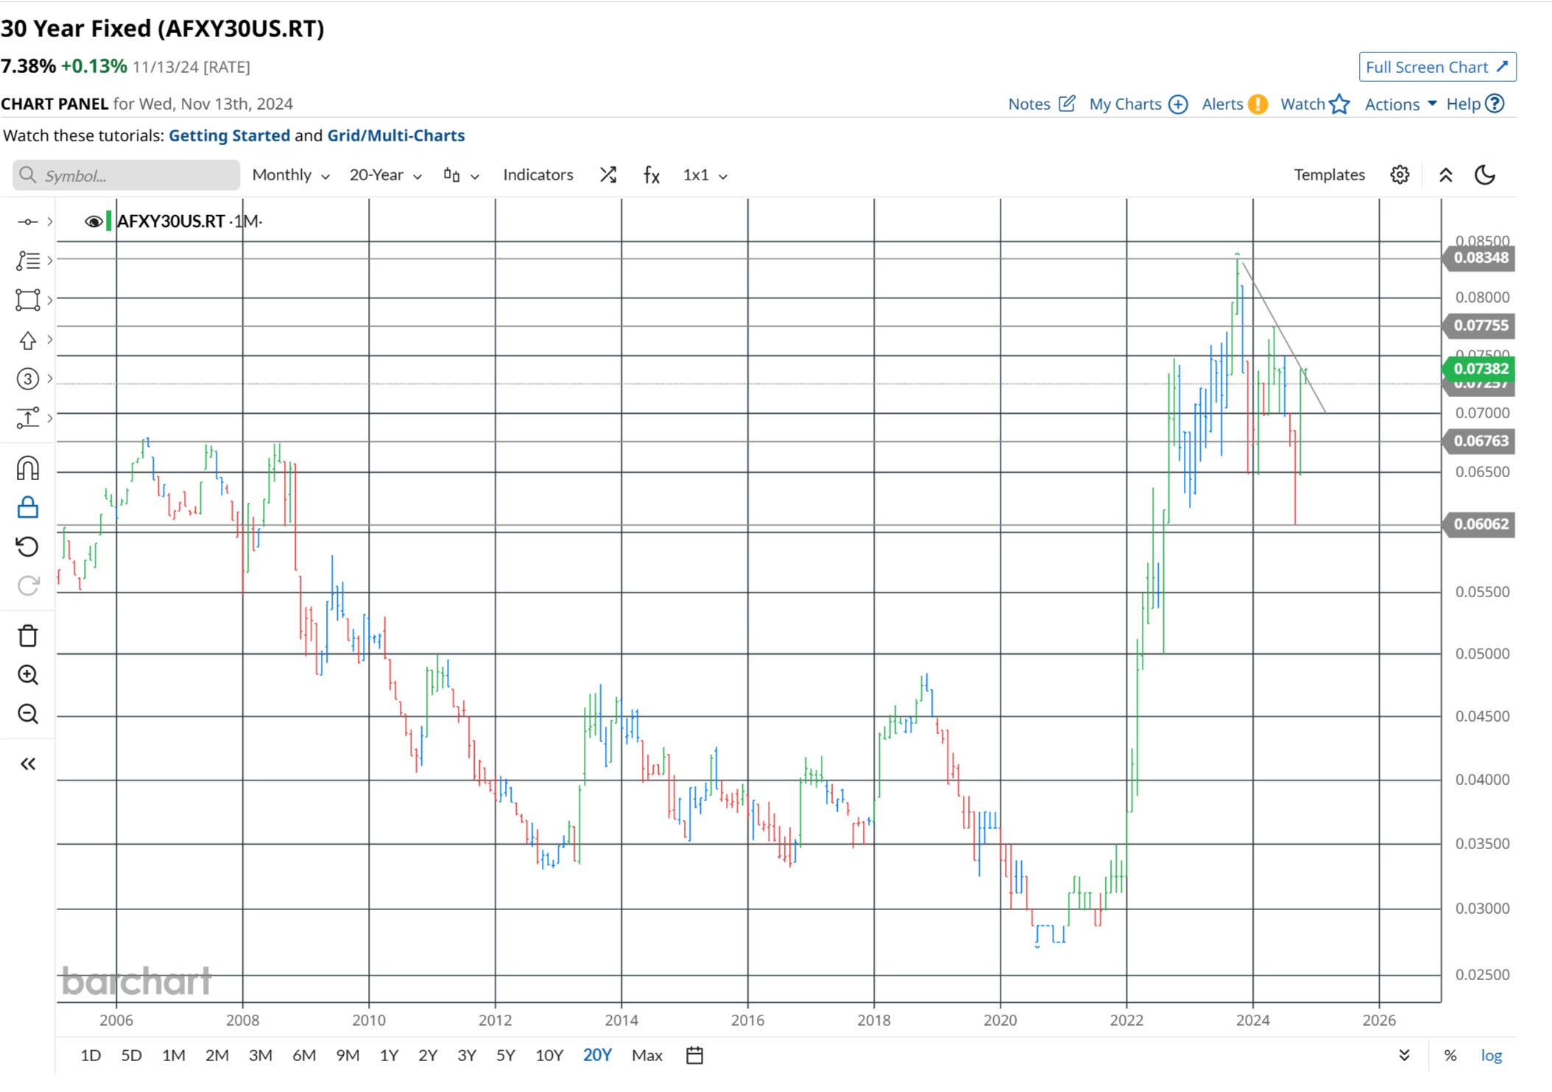This screenshot has width=1552, height=1092.
Task: Open chart settings gear icon
Action: coord(1400,175)
